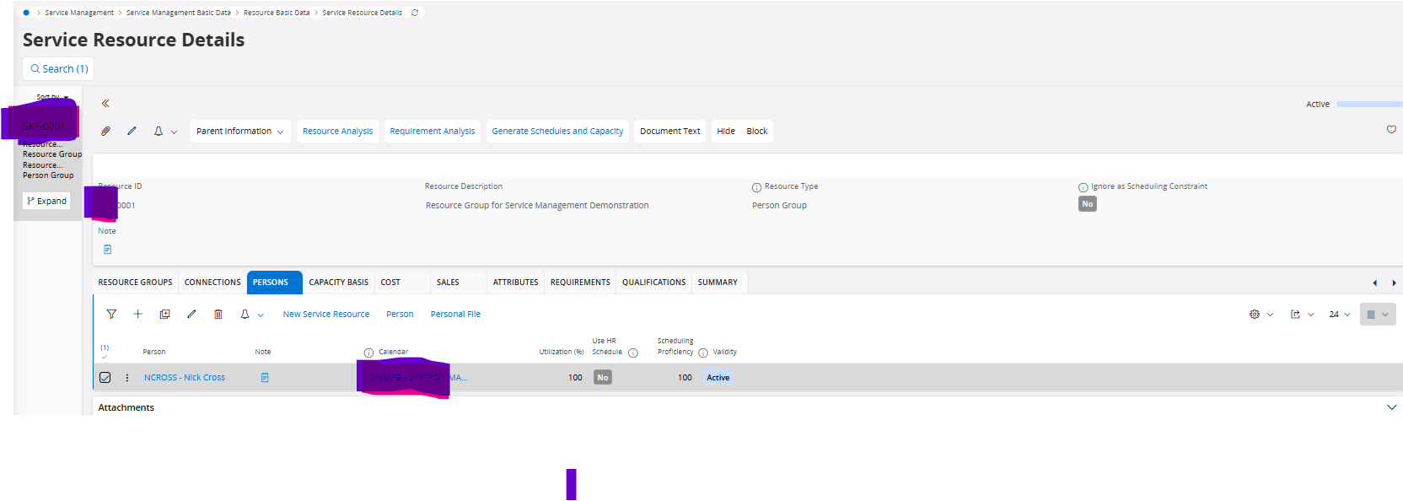The height and width of the screenshot is (501, 1403).
Task: Open attachments via the paperclip icon
Action: (105, 132)
